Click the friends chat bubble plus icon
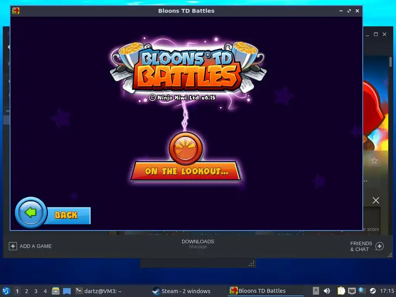 tap(379, 246)
